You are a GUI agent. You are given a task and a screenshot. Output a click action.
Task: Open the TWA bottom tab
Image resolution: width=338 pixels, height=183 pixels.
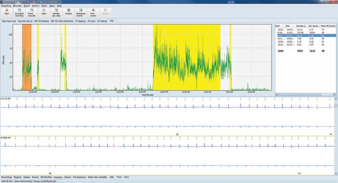coord(119,177)
